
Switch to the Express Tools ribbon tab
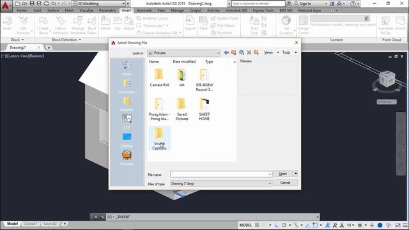263,10
